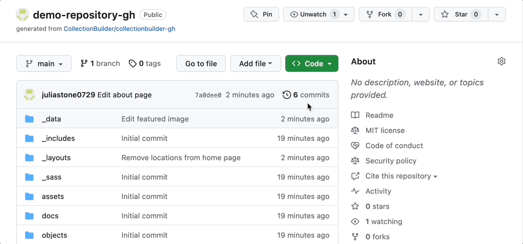Star the repository
The image size is (523, 244).
point(461,14)
